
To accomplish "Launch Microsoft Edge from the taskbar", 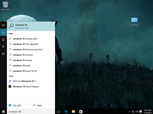I will click(66, 112).
